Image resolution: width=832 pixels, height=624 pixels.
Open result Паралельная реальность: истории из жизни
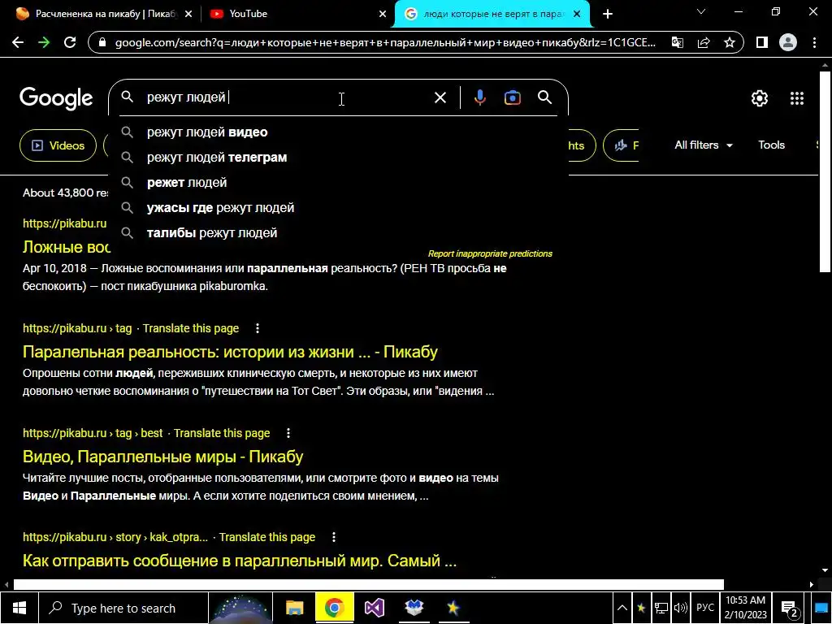coord(230,352)
